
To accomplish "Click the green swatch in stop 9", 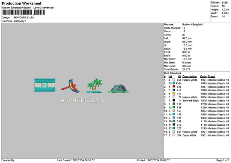I will coord(174,107).
